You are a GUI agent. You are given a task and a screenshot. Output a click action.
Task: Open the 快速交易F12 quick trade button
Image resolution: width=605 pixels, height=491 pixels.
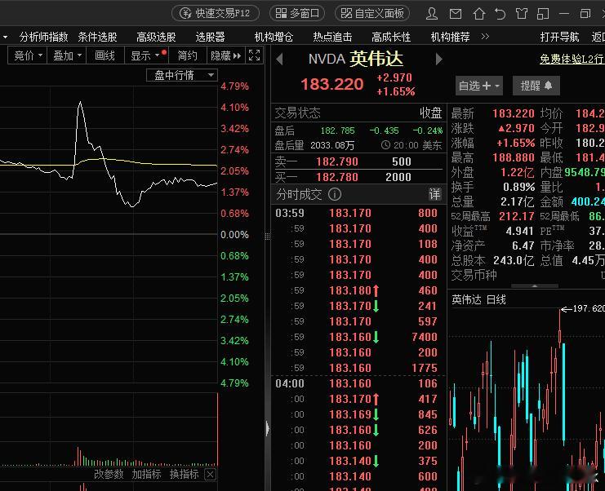click(216, 13)
